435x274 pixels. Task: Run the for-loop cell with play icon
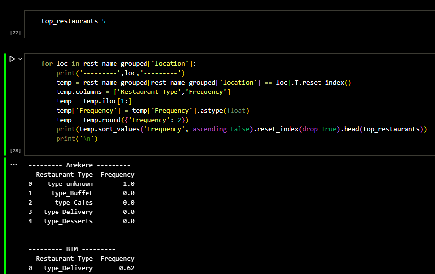pos(12,59)
